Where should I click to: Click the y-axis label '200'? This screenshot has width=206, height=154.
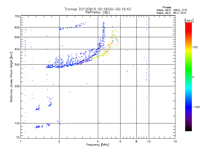click(17, 86)
